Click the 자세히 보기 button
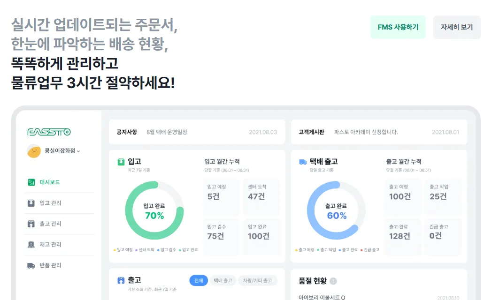492x300 pixels. click(457, 27)
